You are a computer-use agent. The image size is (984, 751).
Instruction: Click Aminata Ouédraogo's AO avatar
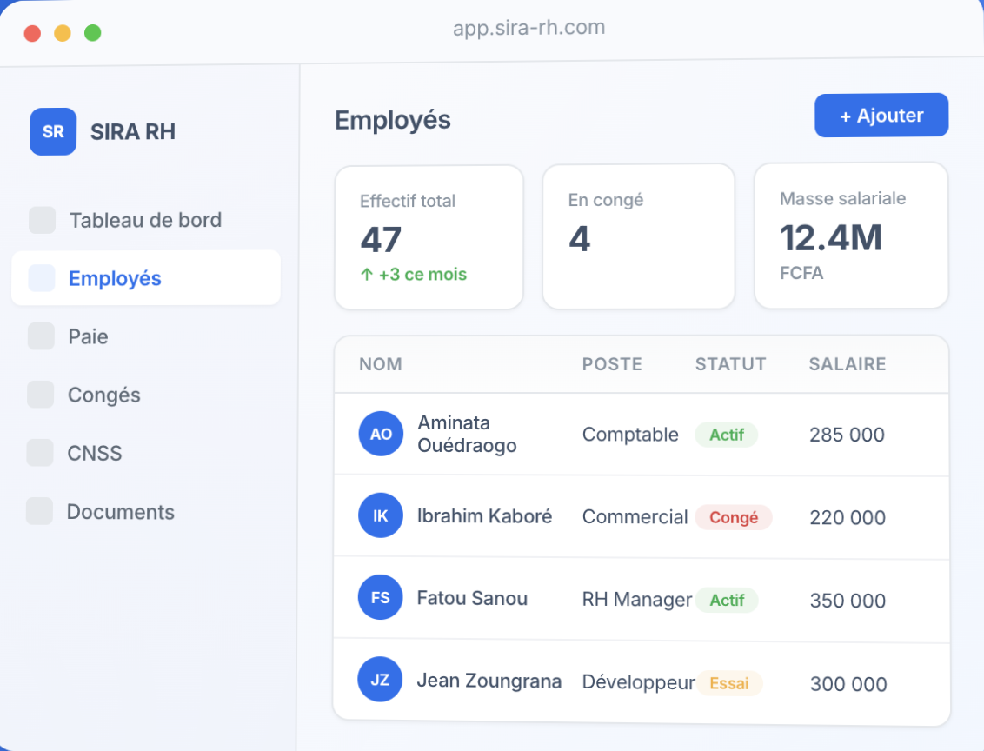pyautogui.click(x=381, y=434)
